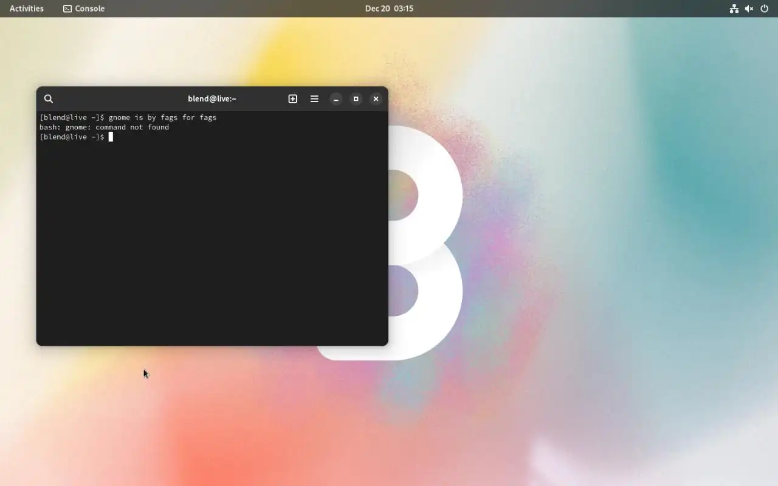
Task: Open the Console hamburger menu
Action: (x=314, y=99)
